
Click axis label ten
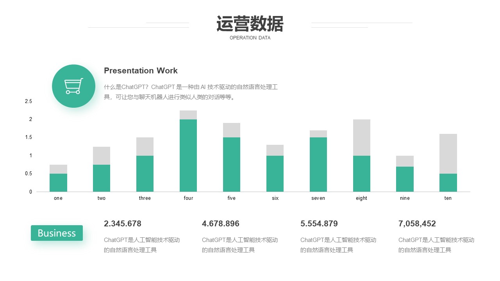(448, 198)
